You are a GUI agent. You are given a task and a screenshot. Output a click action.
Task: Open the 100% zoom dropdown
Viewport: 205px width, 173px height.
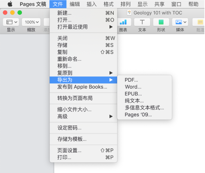pos(31,22)
